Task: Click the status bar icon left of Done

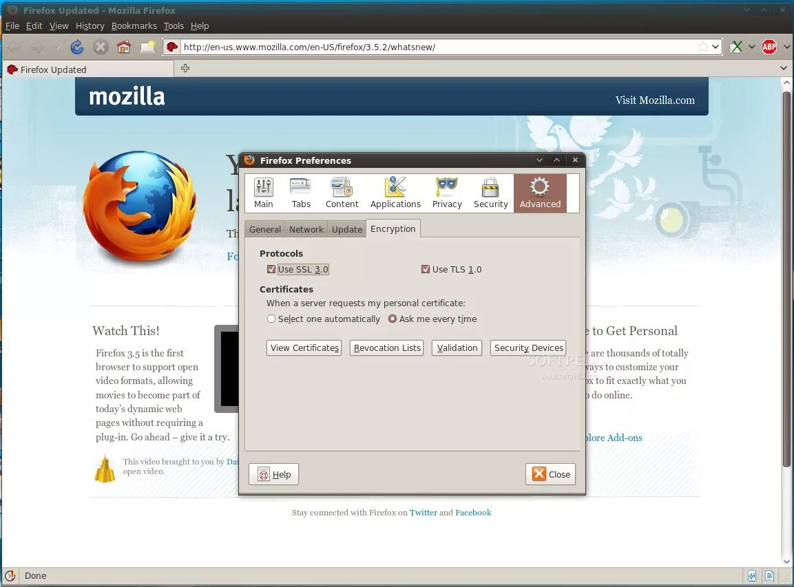Action: coord(10,575)
